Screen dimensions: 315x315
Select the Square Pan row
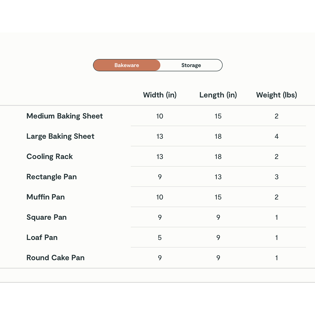point(46,217)
